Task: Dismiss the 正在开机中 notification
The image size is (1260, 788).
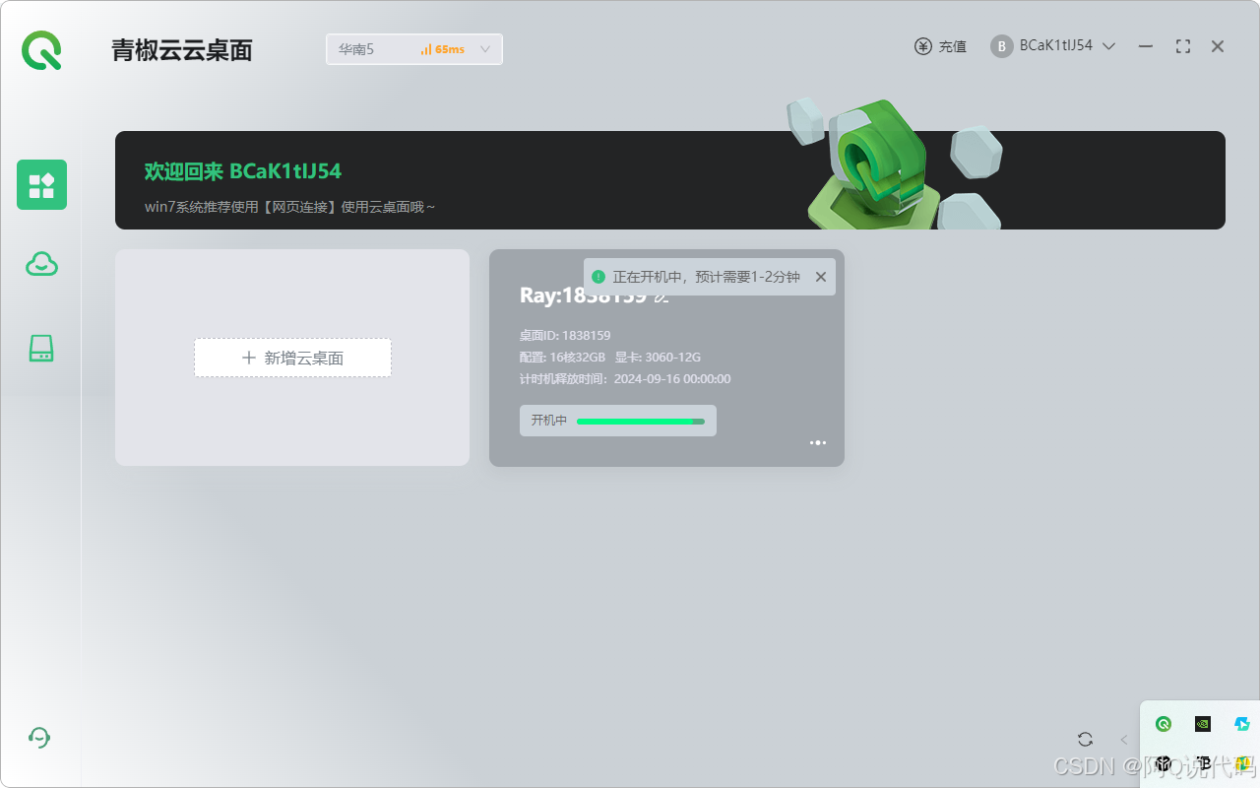Action: (x=821, y=277)
